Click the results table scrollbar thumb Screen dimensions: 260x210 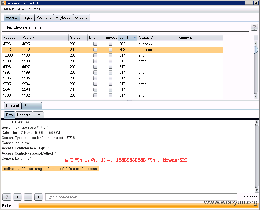pyautogui.click(x=256, y=50)
